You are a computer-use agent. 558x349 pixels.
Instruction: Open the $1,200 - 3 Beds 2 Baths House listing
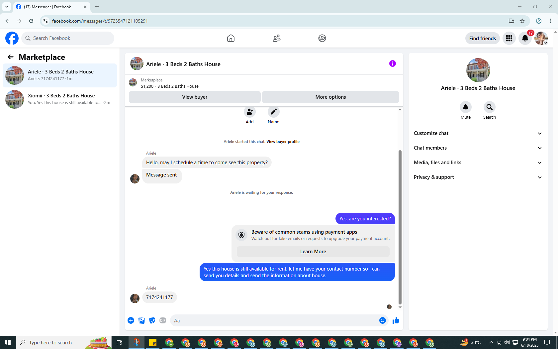[x=170, y=86]
